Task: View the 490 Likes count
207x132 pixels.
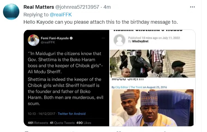Action: [x=84, y=123]
